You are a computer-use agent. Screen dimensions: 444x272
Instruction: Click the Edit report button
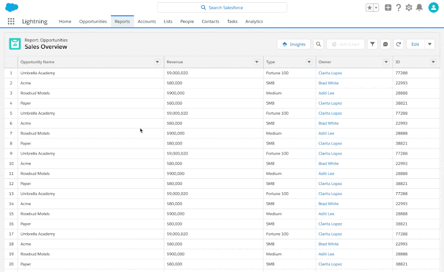tap(415, 44)
